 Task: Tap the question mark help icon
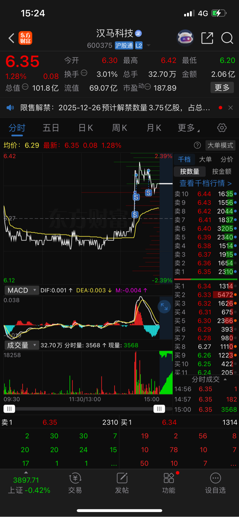[197, 145]
